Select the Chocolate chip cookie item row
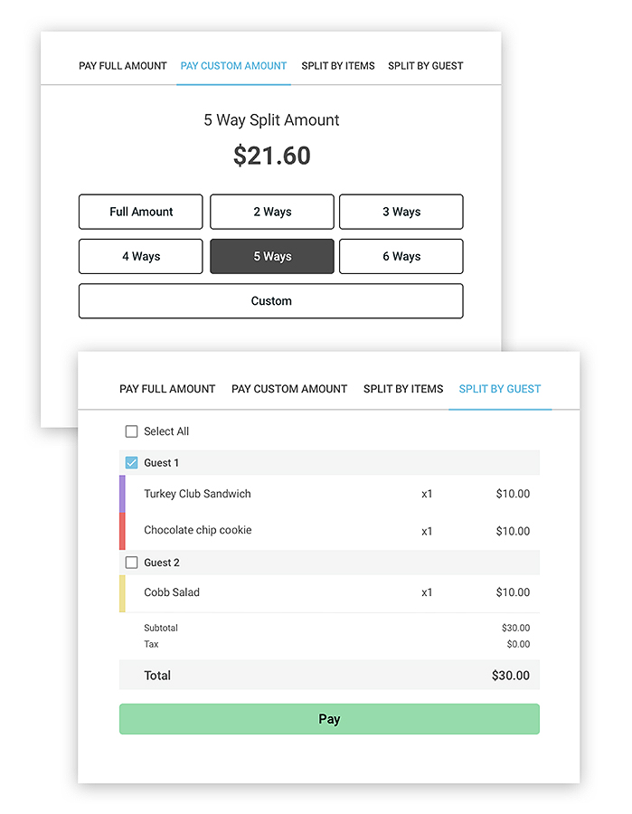 (x=329, y=531)
